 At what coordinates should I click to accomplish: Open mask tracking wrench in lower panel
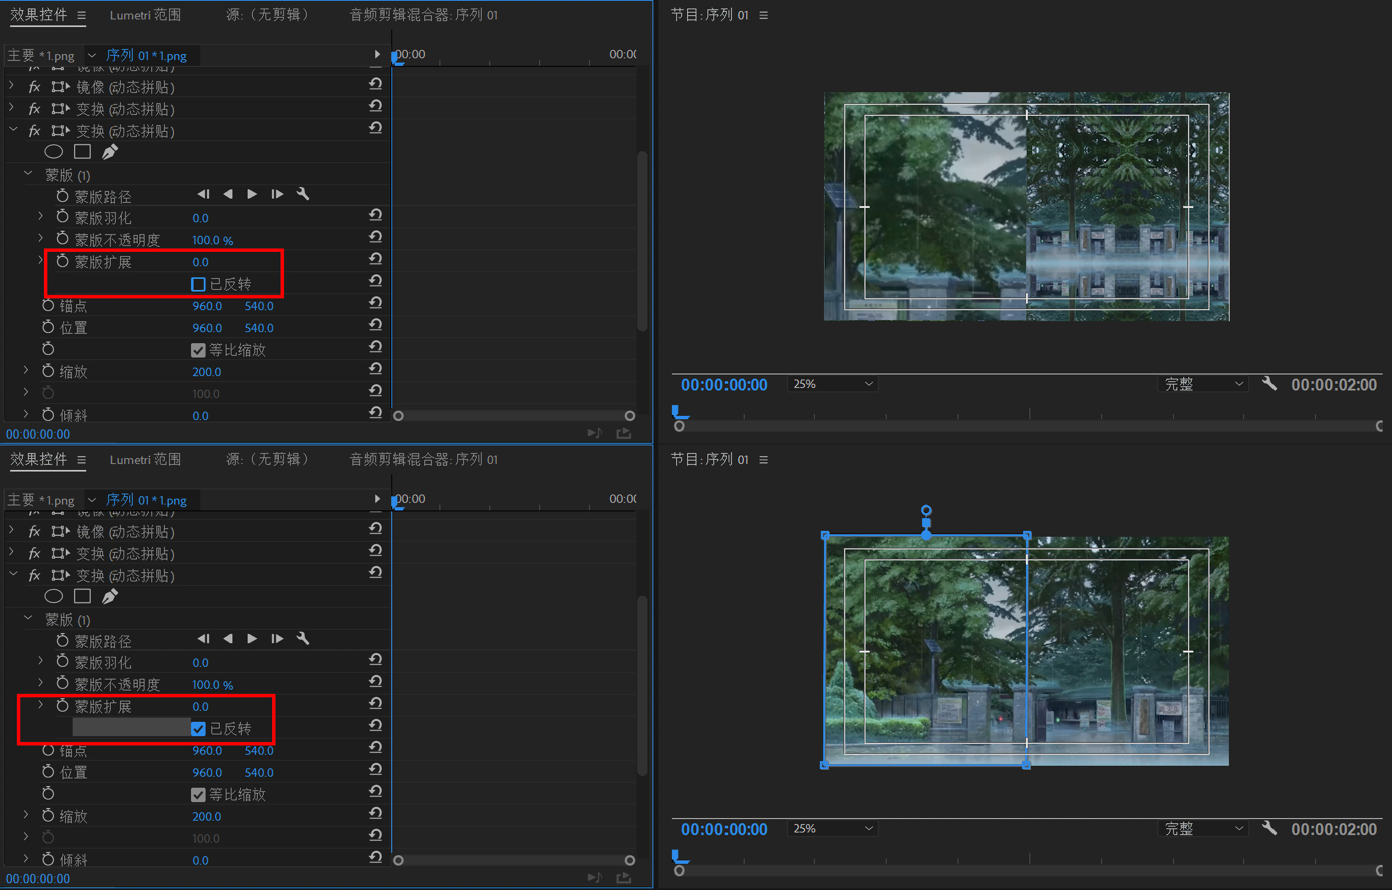click(x=303, y=638)
